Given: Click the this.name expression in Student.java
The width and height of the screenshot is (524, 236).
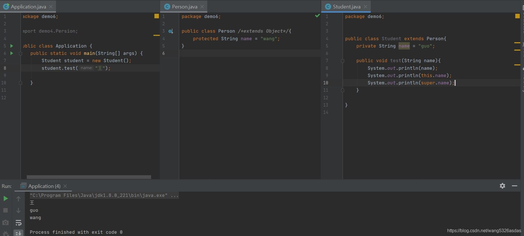Looking at the screenshot, I should 433,75.
